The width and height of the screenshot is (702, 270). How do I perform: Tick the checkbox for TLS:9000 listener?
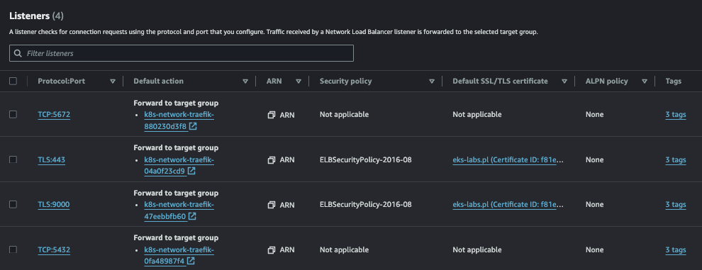(13, 204)
